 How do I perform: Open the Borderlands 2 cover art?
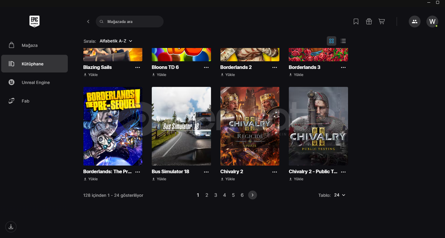250,55
